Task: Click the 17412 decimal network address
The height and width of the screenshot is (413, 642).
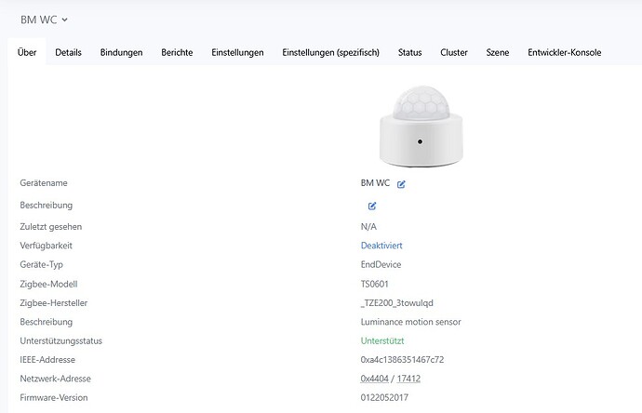Action: 408,379
